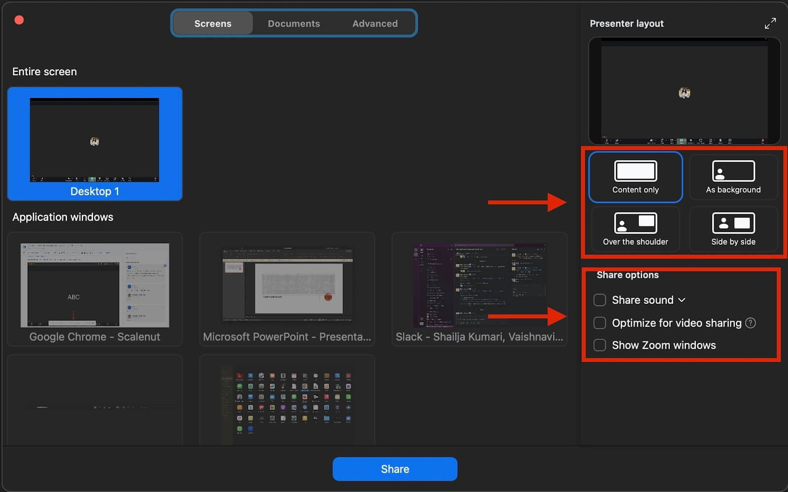Image resolution: width=788 pixels, height=492 pixels.
Task: Open the Share sound dropdown arrow
Action: (682, 300)
